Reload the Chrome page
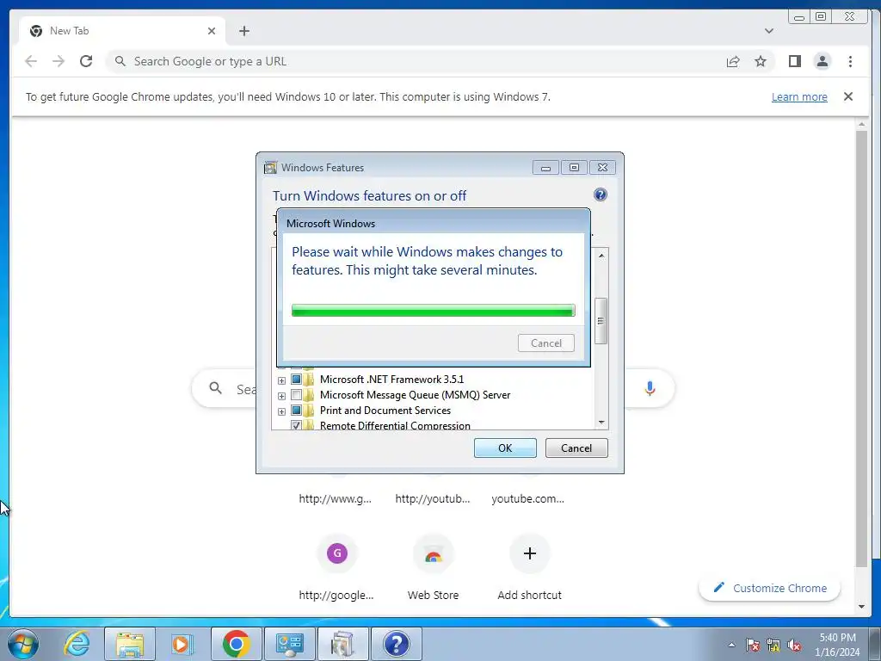Screen dimensions: 881x661 coord(86,61)
